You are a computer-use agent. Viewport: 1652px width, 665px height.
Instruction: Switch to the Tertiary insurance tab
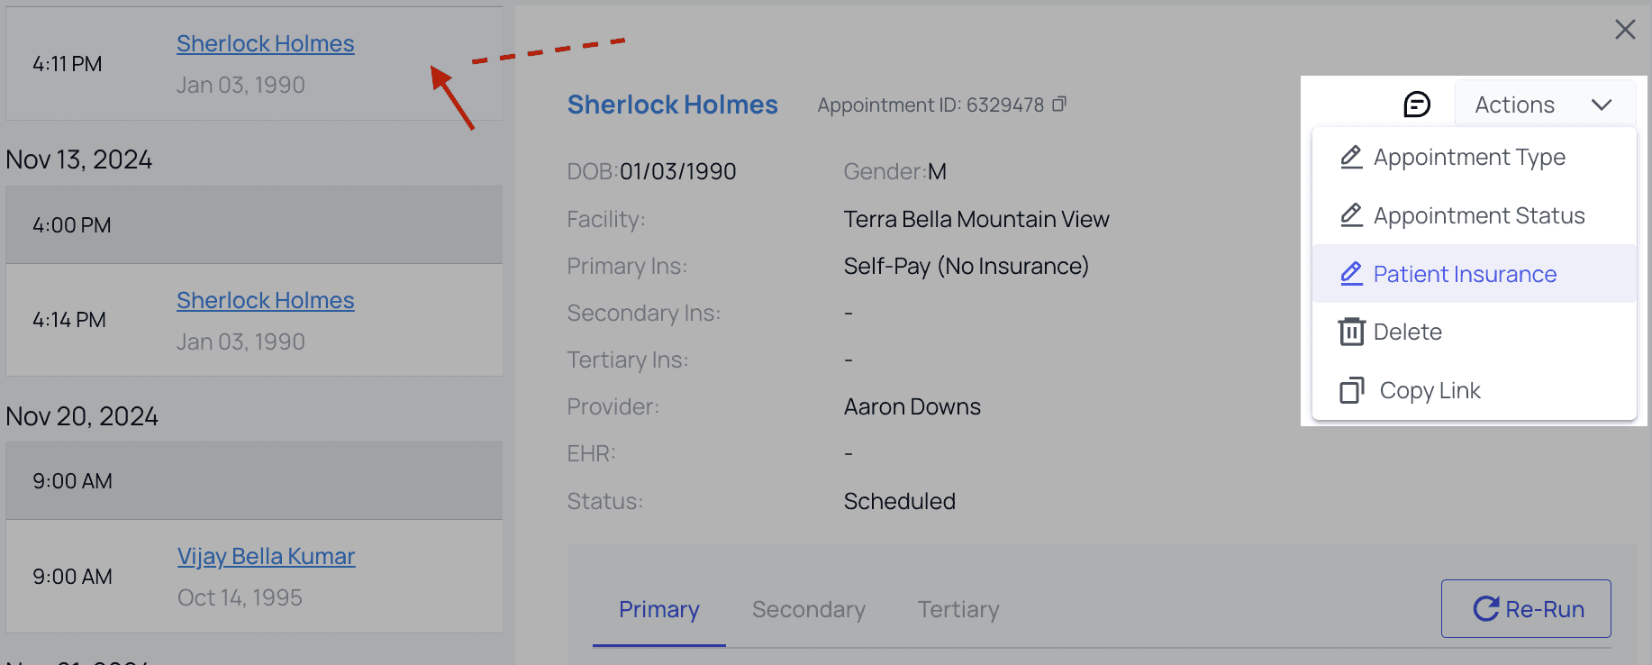click(958, 610)
